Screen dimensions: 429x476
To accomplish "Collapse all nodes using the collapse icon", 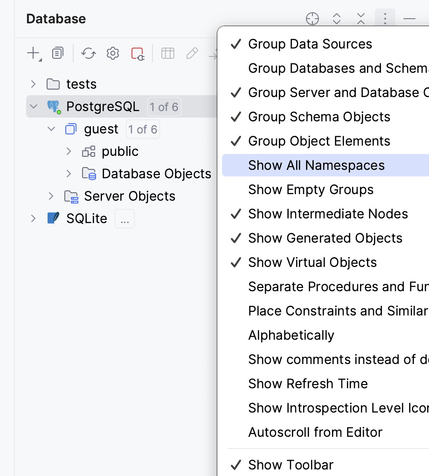I will pos(360,19).
